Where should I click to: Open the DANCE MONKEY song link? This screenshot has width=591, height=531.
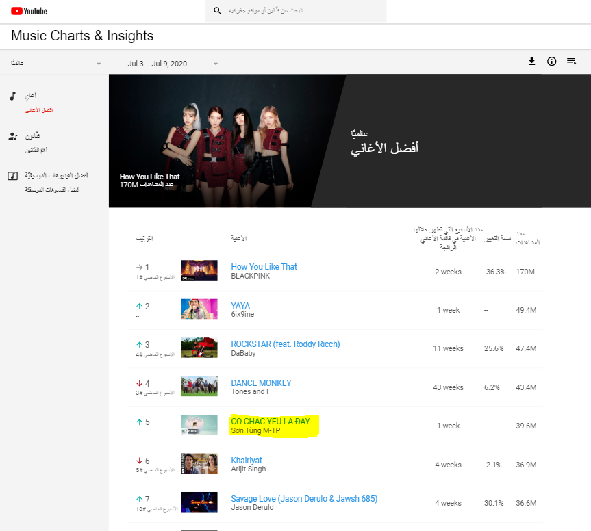tap(261, 383)
